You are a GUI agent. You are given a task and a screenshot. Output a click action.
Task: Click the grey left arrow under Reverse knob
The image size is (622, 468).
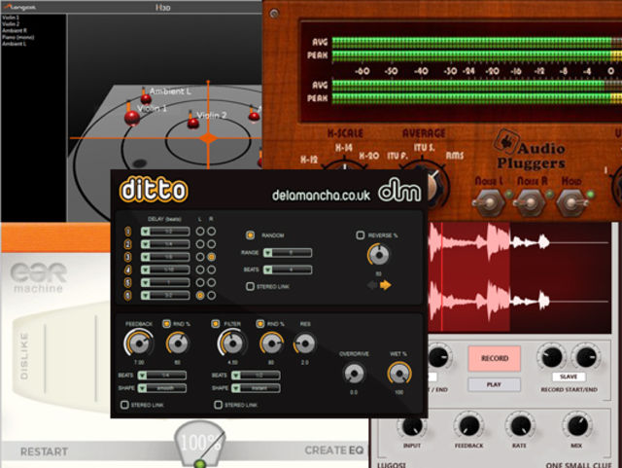coord(372,285)
